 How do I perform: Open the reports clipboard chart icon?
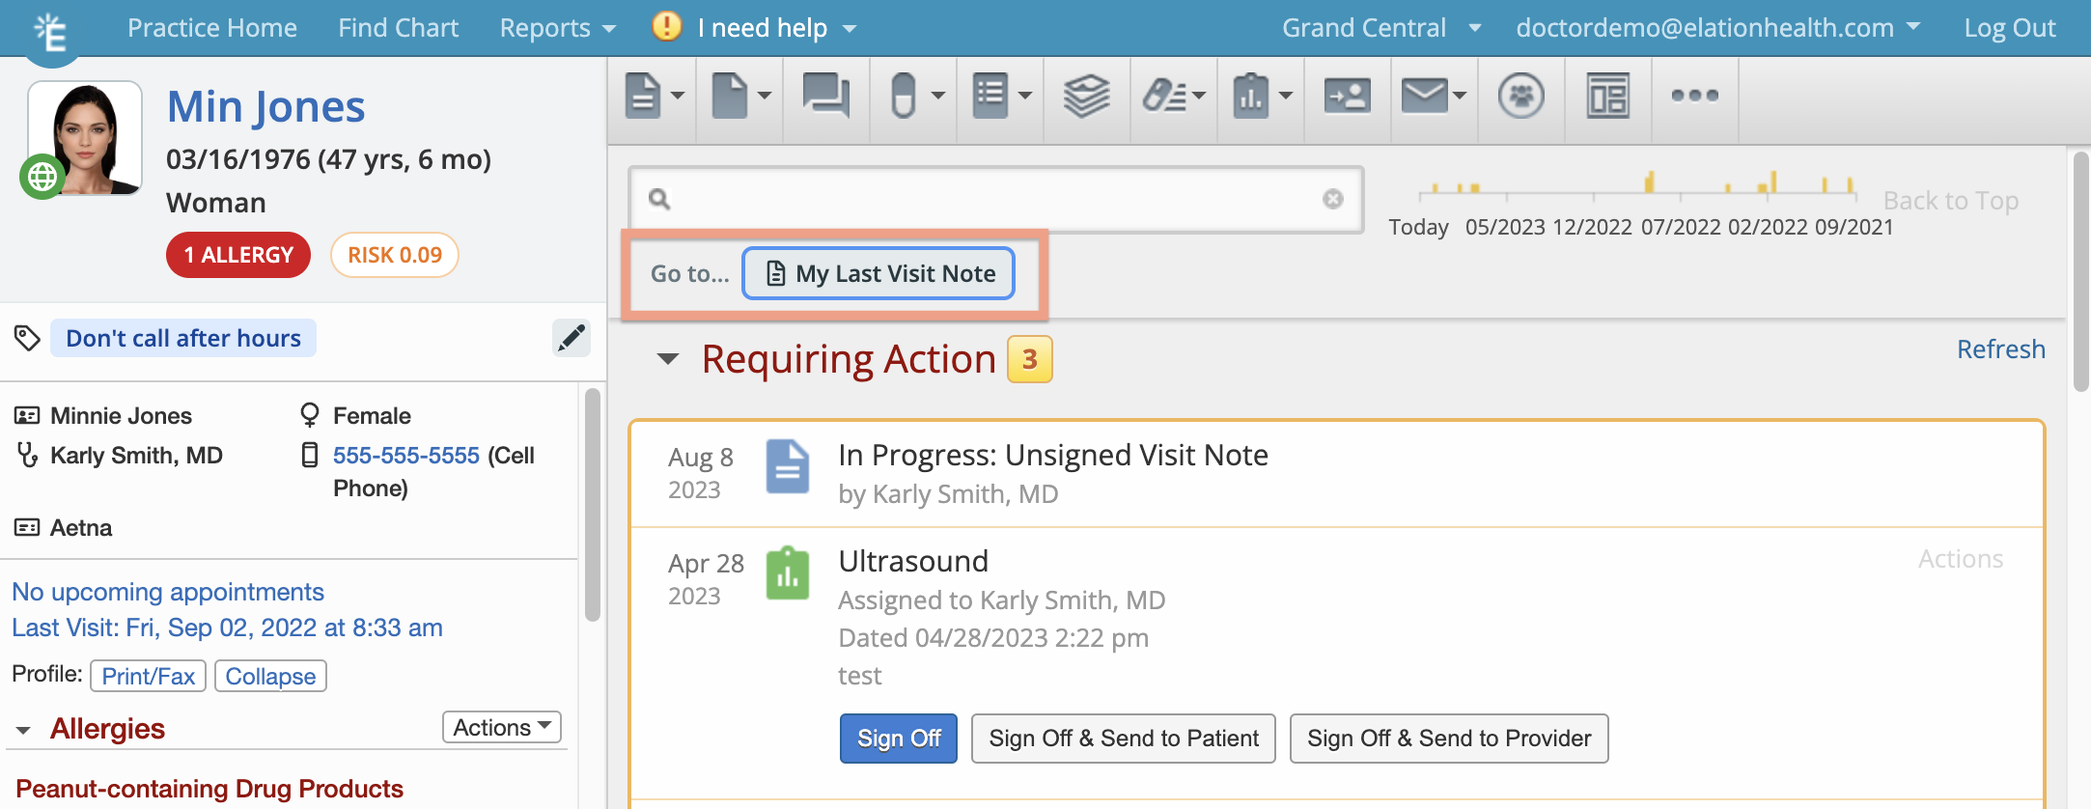click(1251, 96)
